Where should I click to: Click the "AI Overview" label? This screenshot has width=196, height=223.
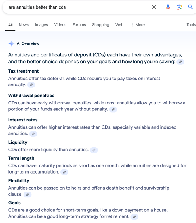coord(28,43)
